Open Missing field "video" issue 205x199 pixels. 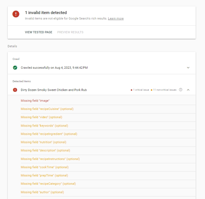[41, 117]
